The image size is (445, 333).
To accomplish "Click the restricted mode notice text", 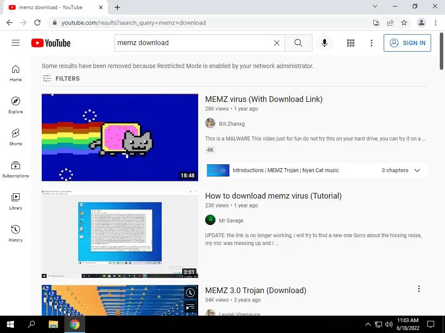I will [x=178, y=66].
